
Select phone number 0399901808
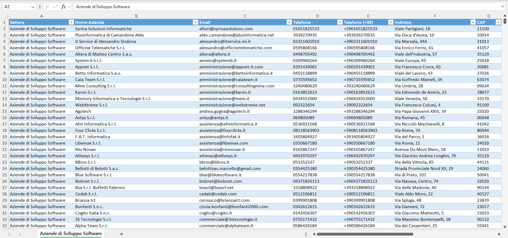(x=317, y=200)
